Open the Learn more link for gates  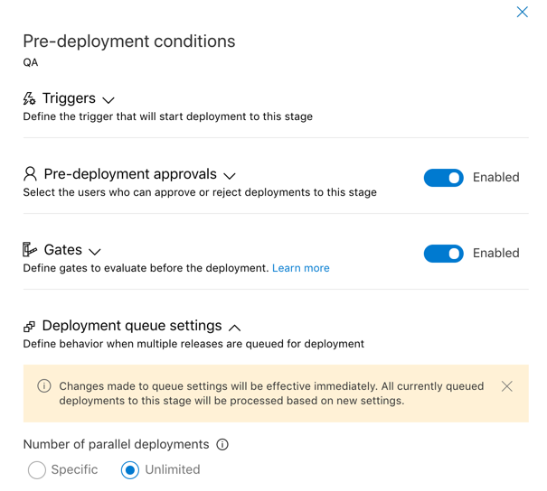coord(300,268)
